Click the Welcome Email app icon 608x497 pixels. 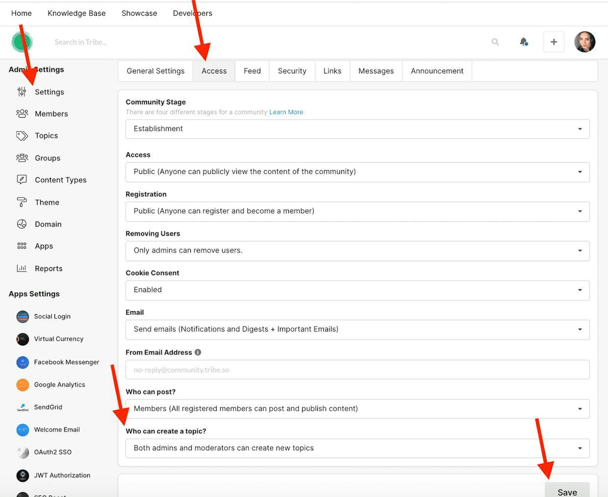tap(23, 430)
